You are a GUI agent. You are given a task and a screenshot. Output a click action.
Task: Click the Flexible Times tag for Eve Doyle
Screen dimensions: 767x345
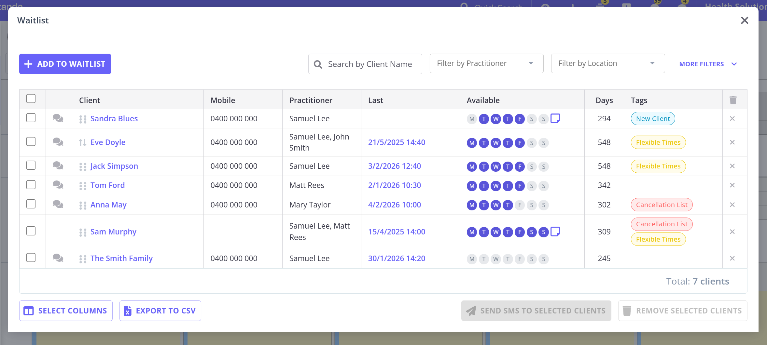coord(658,142)
